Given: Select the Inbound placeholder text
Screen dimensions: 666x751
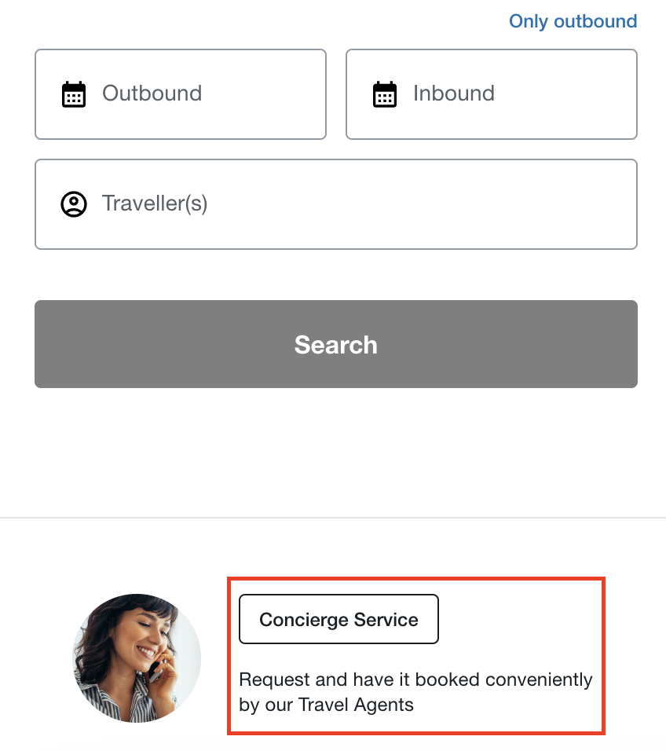Looking at the screenshot, I should pyautogui.click(x=454, y=93).
